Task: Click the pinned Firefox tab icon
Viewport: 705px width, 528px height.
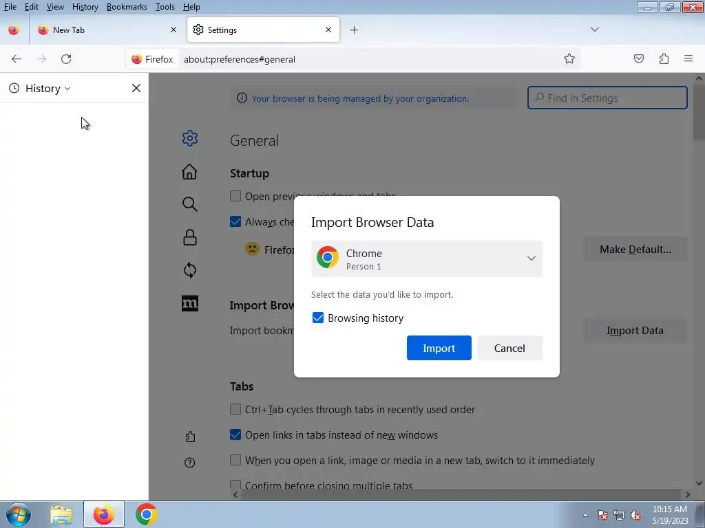Action: (14, 30)
